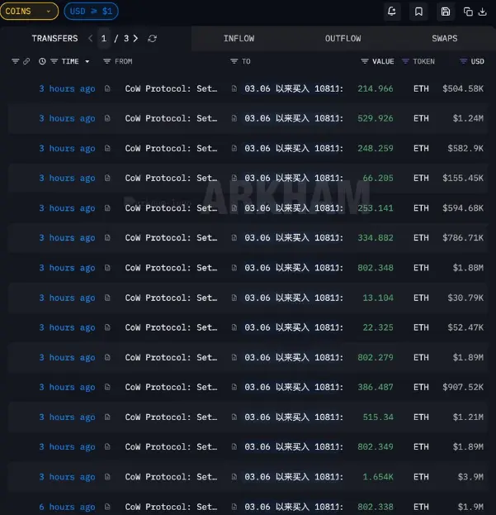The width and height of the screenshot is (496, 515).
Task: Open the VALUE column filter
Action: [x=365, y=61]
